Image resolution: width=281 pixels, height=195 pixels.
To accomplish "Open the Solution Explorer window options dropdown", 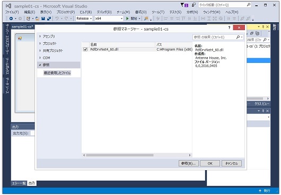I will [x=259, y=26].
